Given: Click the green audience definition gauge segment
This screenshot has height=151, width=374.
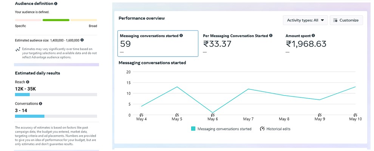Looking at the screenshot, I should [56, 20].
